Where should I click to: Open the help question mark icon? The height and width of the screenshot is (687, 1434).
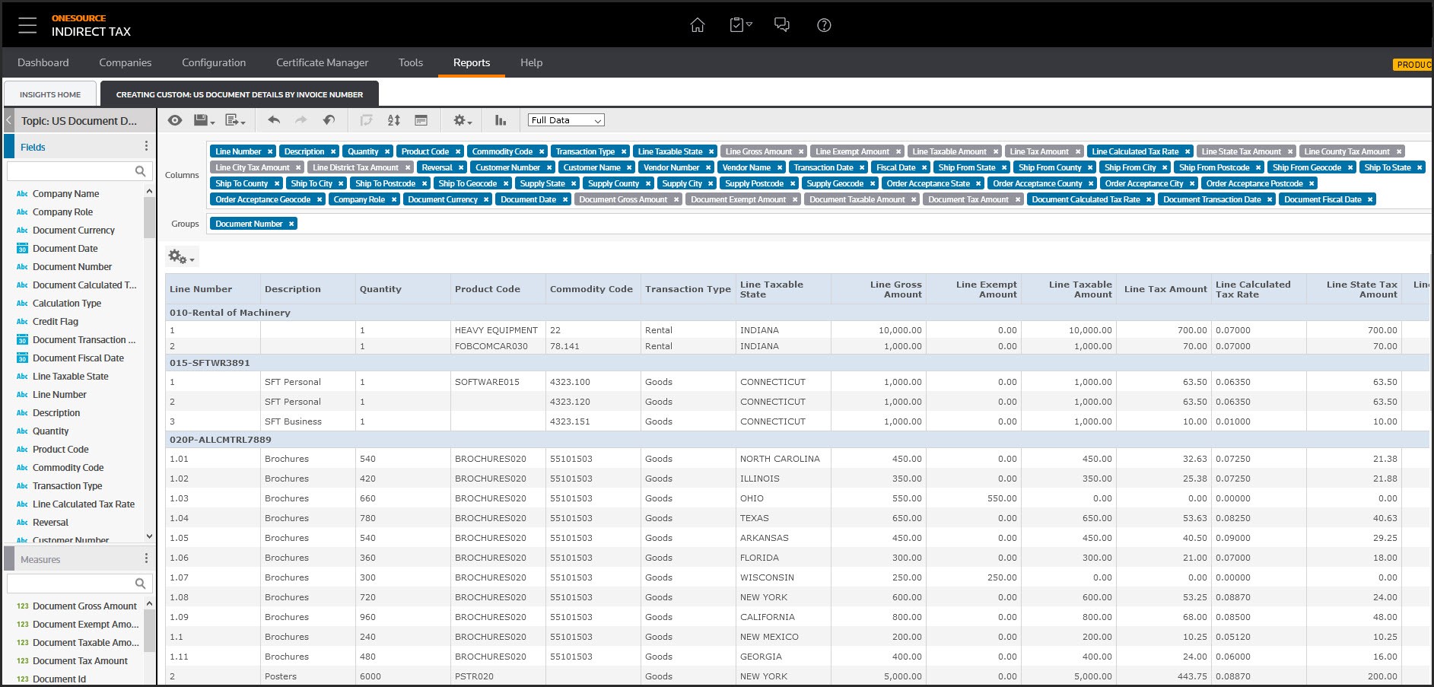tap(824, 25)
